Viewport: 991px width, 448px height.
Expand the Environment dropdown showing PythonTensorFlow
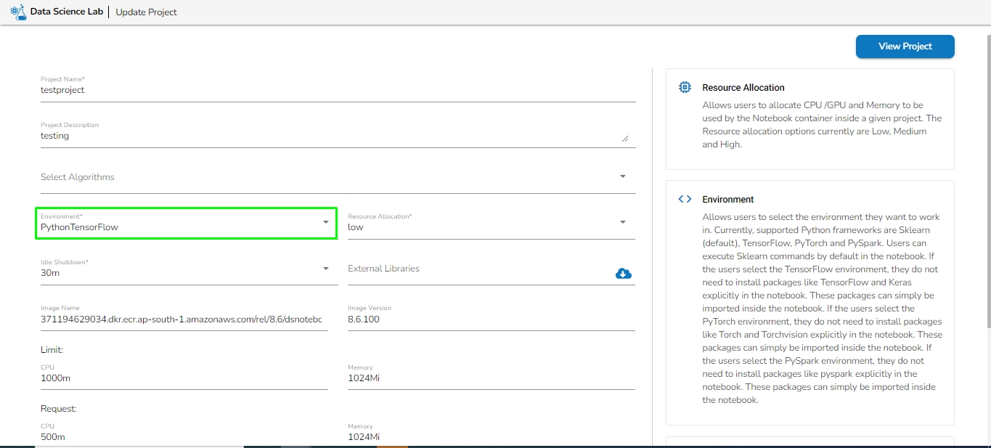point(326,222)
